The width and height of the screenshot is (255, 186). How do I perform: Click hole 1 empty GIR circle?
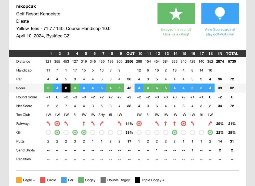(48, 133)
